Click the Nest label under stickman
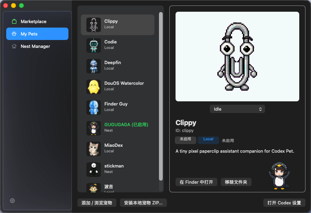Image resolution: width=311 pixels, height=213 pixels. click(109, 172)
